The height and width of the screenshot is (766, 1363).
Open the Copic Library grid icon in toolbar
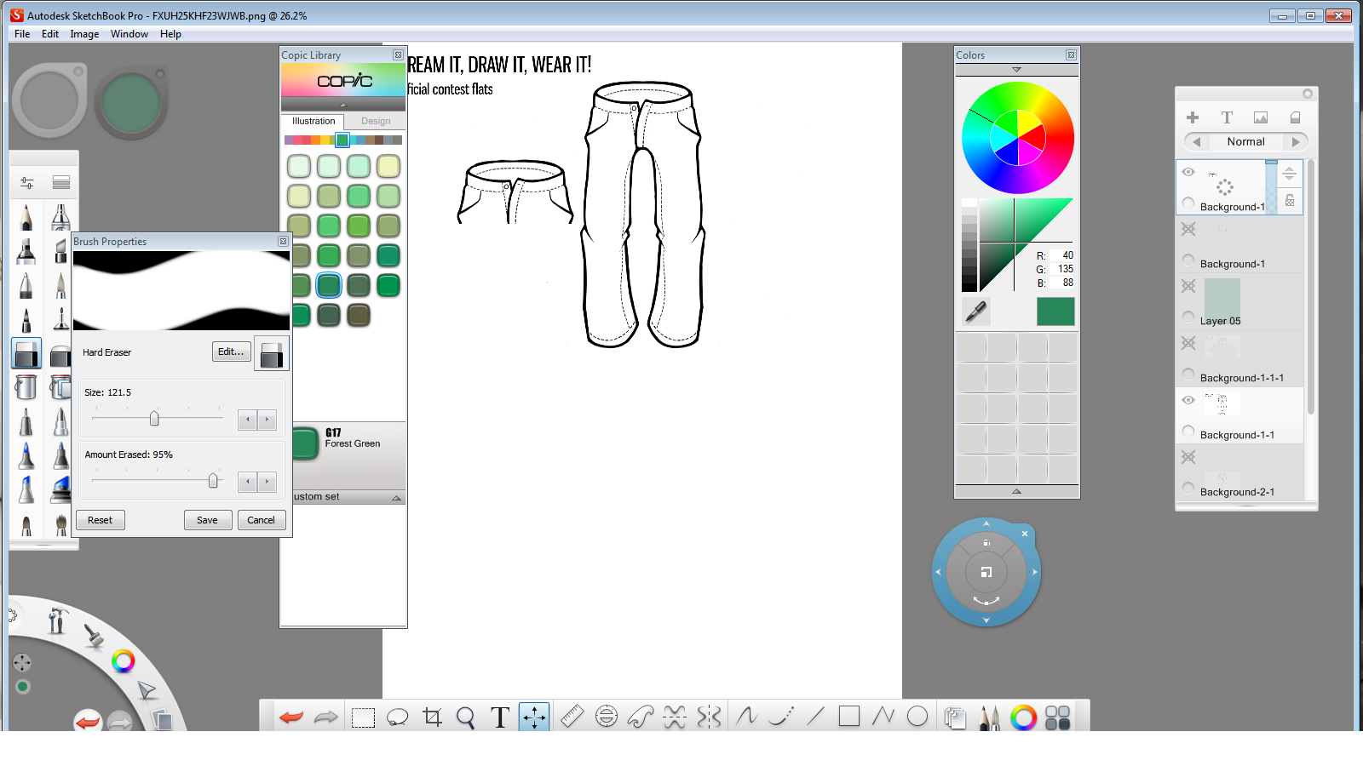[x=1057, y=717]
